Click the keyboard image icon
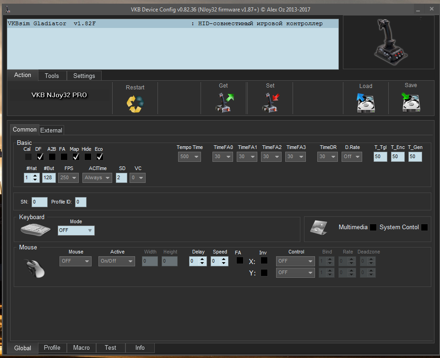This screenshot has height=358, width=440. (35, 230)
